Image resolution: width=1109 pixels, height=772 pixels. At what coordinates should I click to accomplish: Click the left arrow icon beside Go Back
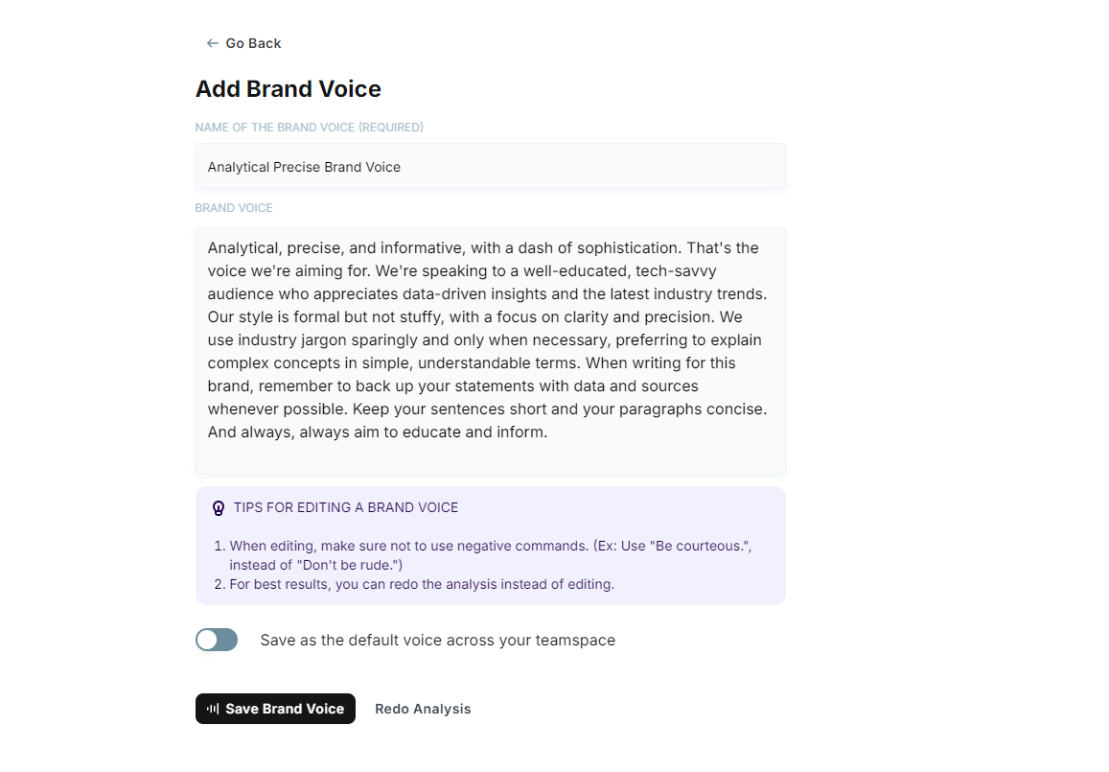(212, 43)
